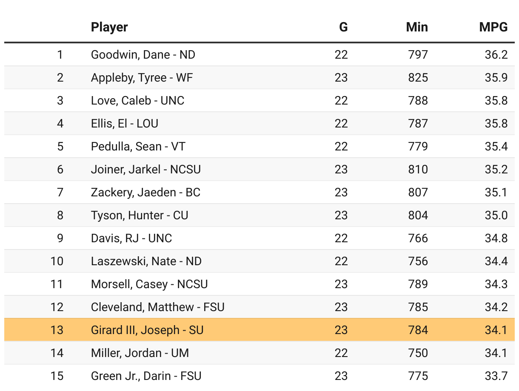The width and height of the screenshot is (519, 391).
Task: Select the 825 minutes cell for Appleby
Action: (418, 77)
